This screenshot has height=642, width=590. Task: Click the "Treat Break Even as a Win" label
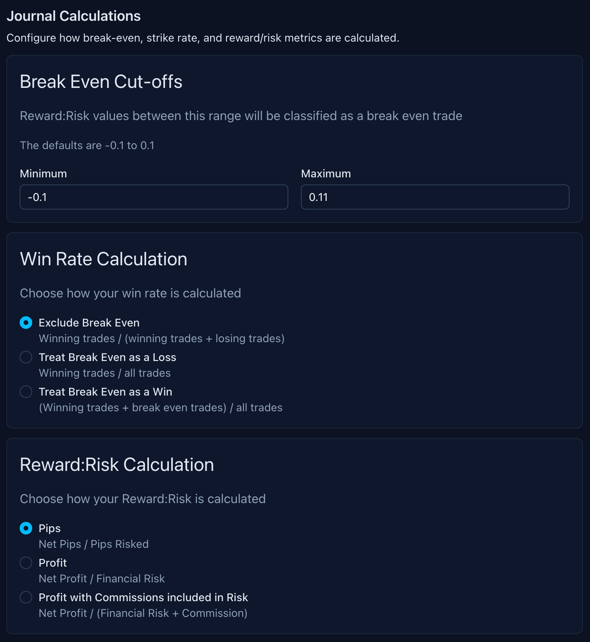(x=105, y=392)
